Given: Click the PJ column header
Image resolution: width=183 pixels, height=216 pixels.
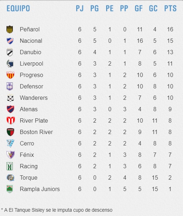Looking at the screenshot, I should click(x=80, y=8).
